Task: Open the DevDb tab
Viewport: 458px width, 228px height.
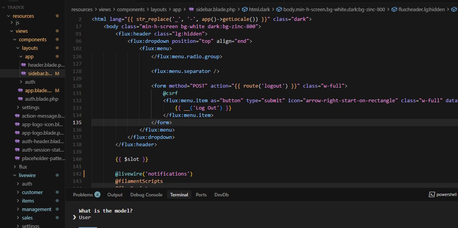Action: pos(221,194)
